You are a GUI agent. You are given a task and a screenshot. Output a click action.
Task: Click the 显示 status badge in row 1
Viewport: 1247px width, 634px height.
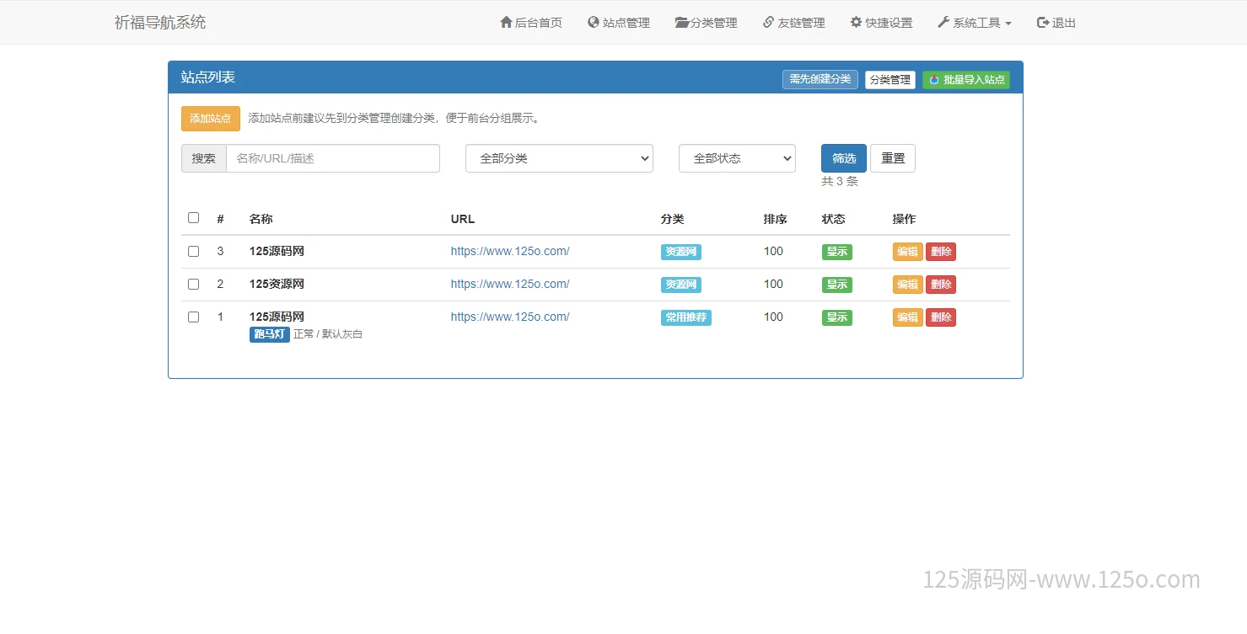click(x=837, y=317)
